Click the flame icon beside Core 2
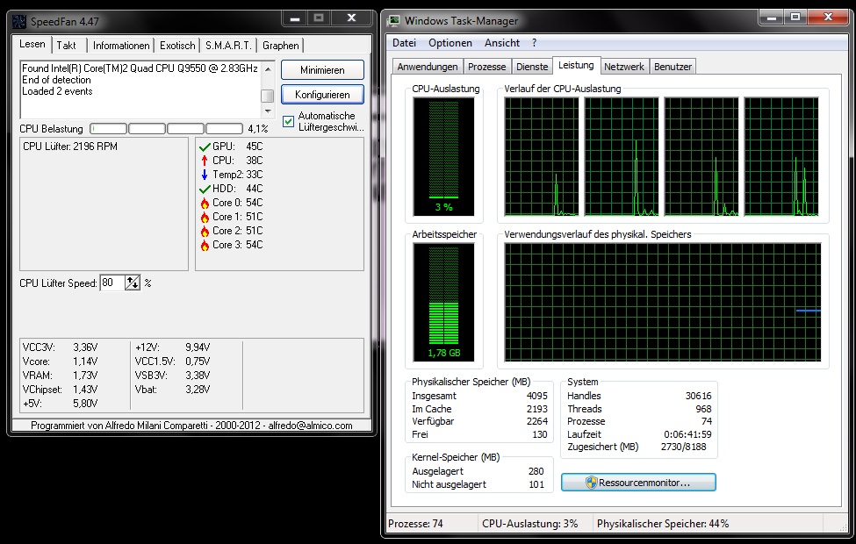Viewport: 856px width, 544px height. 205,232
